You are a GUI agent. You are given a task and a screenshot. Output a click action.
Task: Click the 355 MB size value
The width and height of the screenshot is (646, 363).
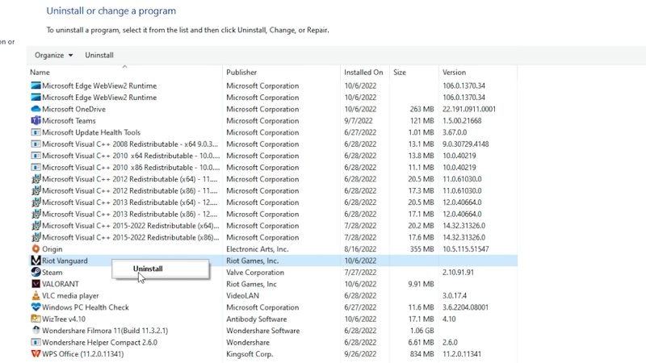point(422,249)
